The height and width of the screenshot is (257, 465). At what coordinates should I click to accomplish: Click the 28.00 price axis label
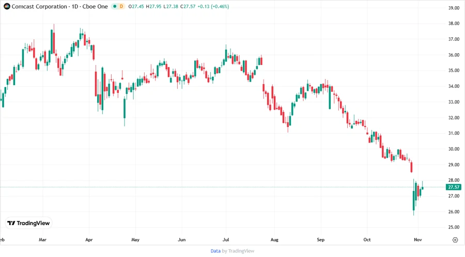[x=454, y=180]
